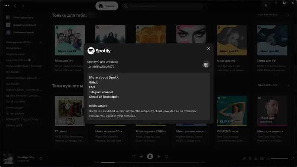Screen dimensions: 297x167
Task: Copy version info with the copy icon
Action: (x=206, y=65)
